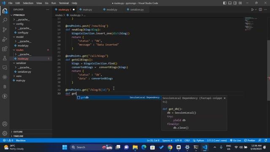Open the Run and Debug view
Image resolution: width=270 pixels, height=152 pixels.
(x=5, y=39)
